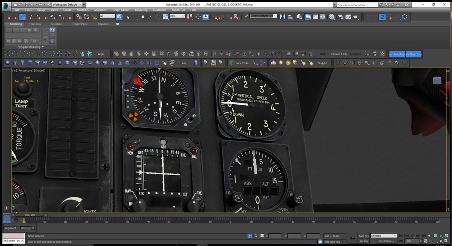Screen dimensions: 452x246
Task: Open the selection filter All dropdown
Action: (107, 16)
